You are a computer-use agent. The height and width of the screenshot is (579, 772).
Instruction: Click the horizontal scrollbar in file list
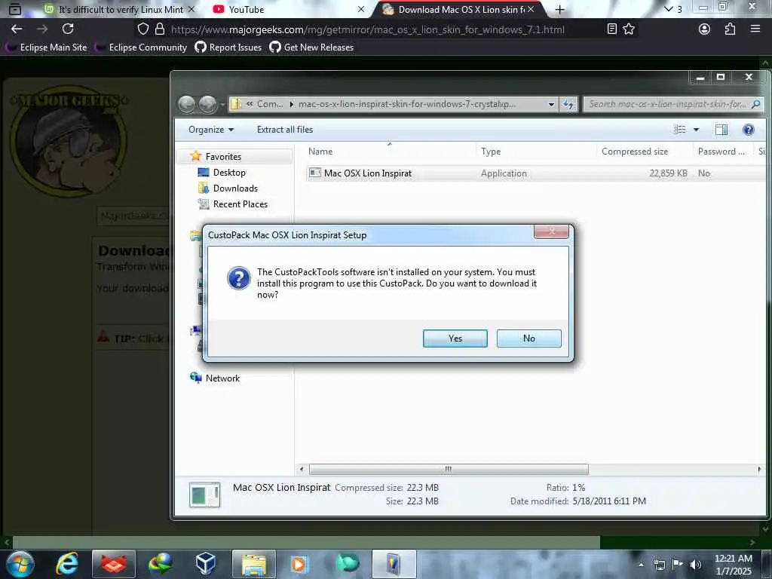tap(449, 469)
